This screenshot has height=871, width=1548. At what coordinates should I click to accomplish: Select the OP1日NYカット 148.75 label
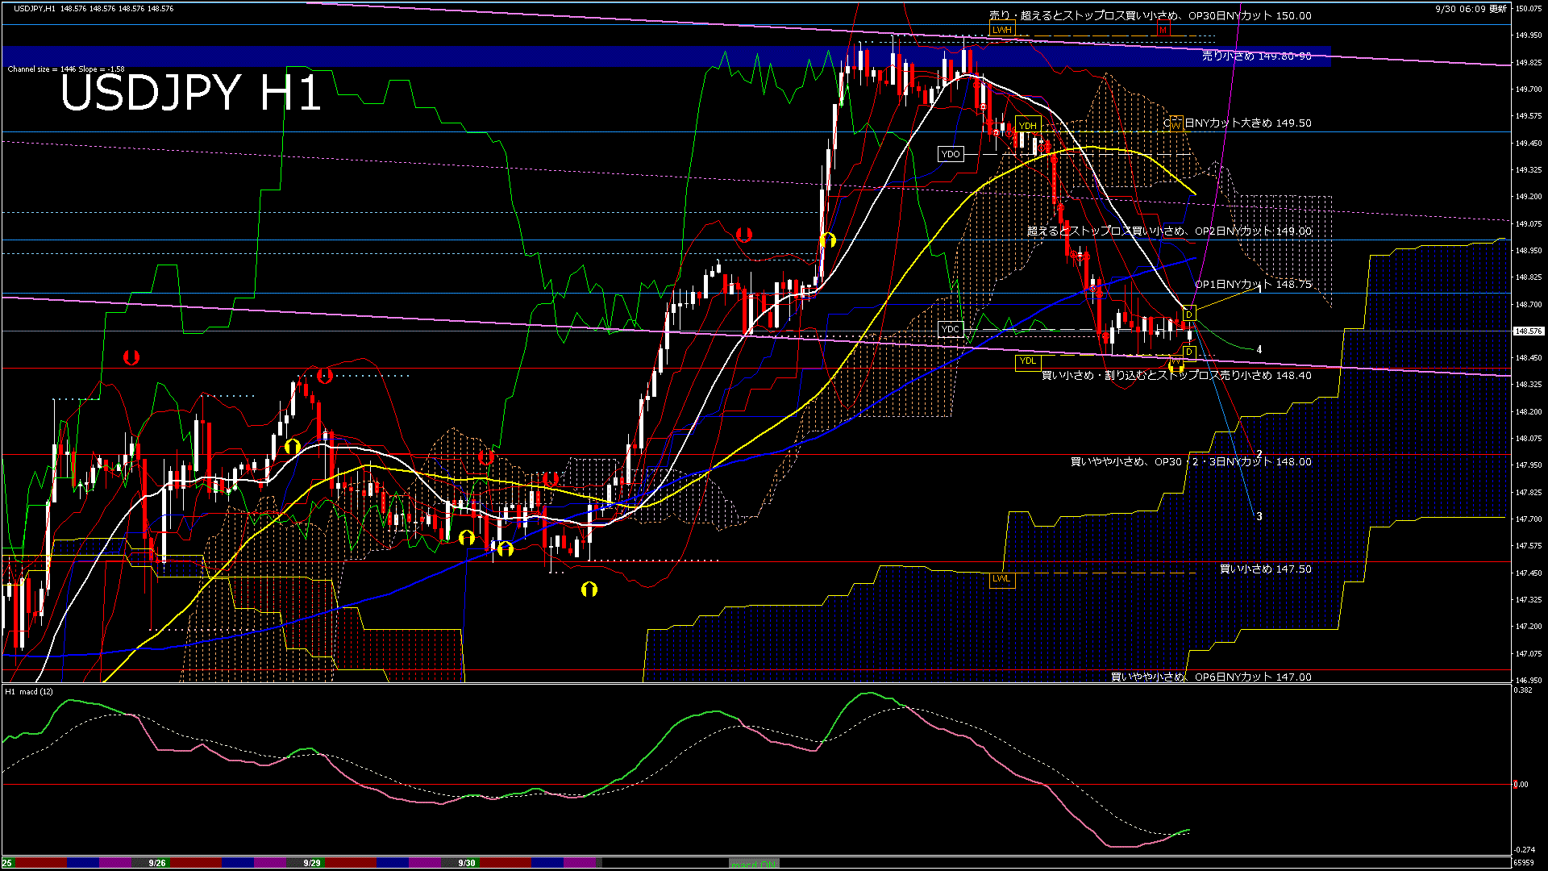pyautogui.click(x=1252, y=285)
